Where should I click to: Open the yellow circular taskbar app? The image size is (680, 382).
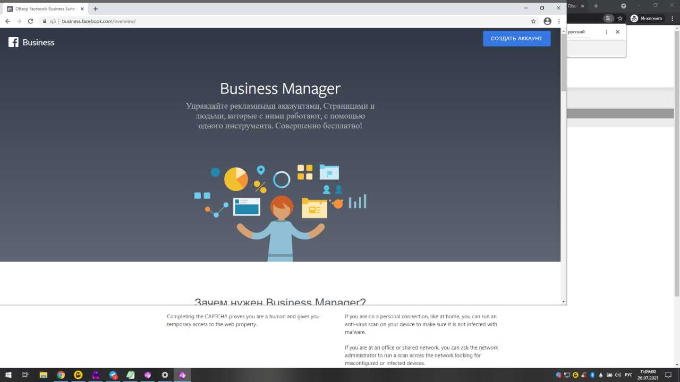(x=79, y=375)
